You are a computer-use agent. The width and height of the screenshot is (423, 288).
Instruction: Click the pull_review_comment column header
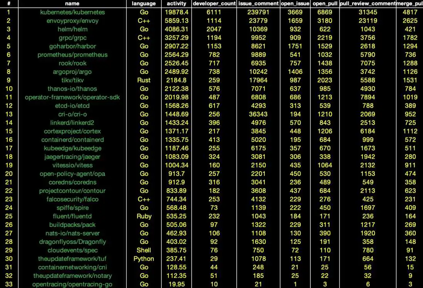tap(368, 3)
